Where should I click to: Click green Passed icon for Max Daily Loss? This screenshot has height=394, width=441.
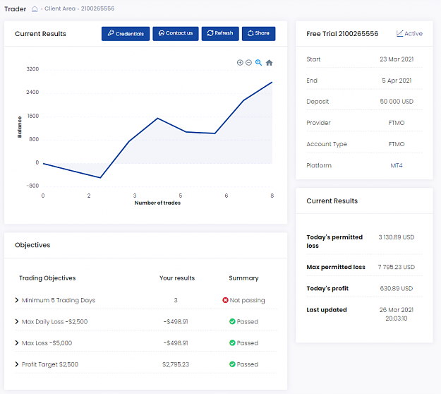(232, 321)
